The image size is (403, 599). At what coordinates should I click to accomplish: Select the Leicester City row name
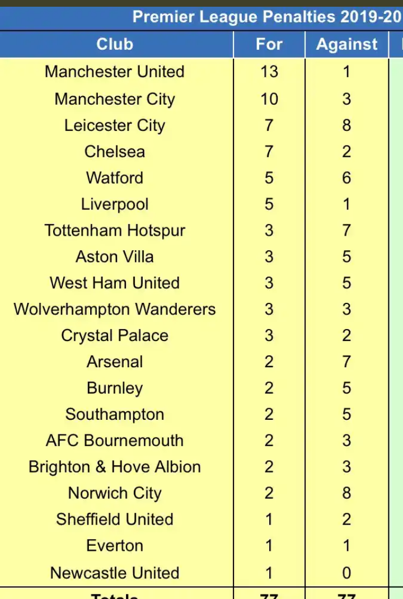pyautogui.click(x=115, y=126)
